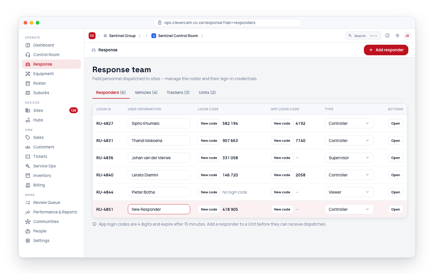Open type dropdown for Thandi Mokoena
This screenshot has width=434, height=274.
[349, 140]
